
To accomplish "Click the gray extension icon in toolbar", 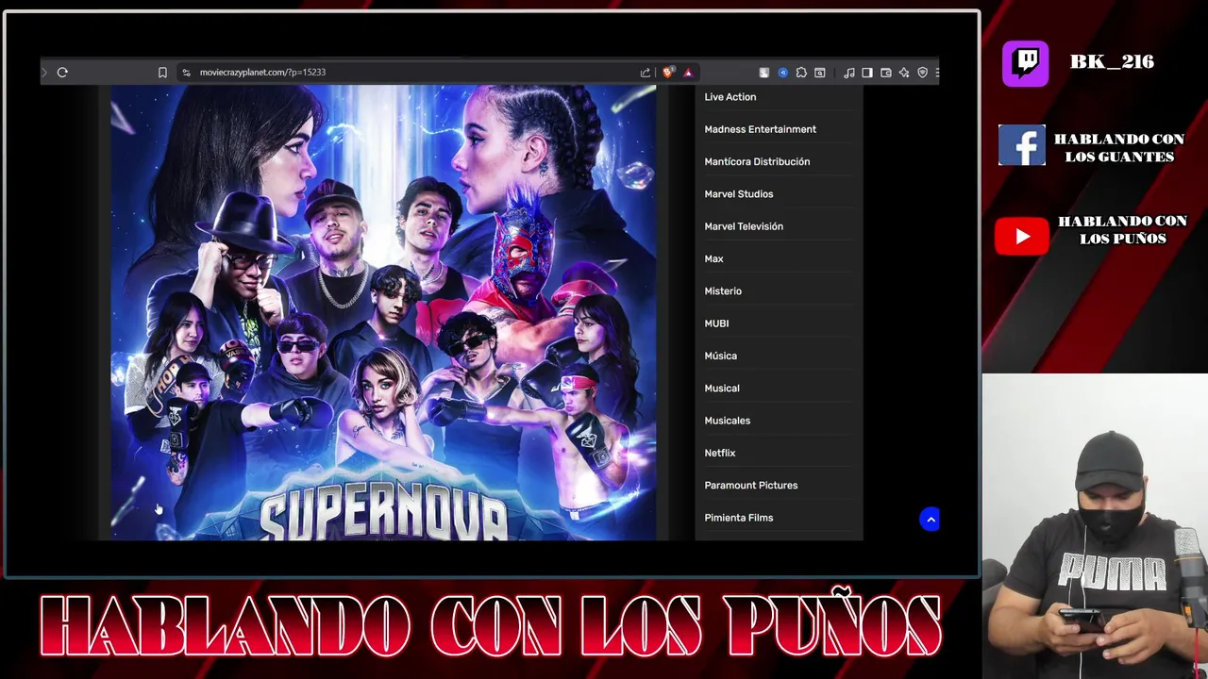I will click(764, 73).
